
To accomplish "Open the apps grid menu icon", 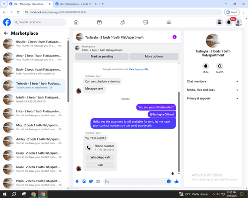I will click(219, 22).
